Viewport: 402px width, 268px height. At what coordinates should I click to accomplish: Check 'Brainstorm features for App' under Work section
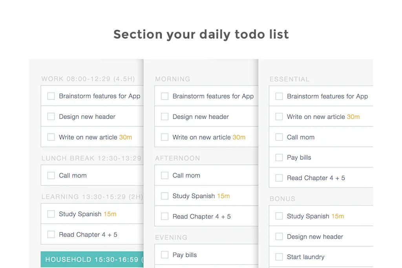[51, 96]
